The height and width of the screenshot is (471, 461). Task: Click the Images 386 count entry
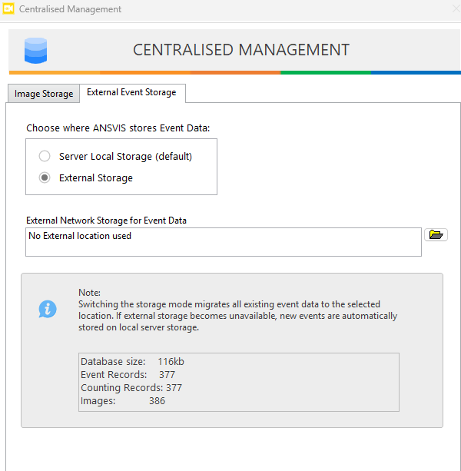point(123,400)
